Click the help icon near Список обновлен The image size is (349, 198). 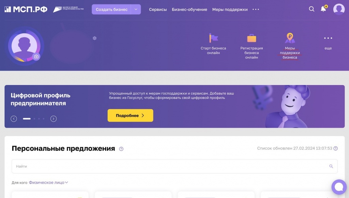tap(336, 148)
